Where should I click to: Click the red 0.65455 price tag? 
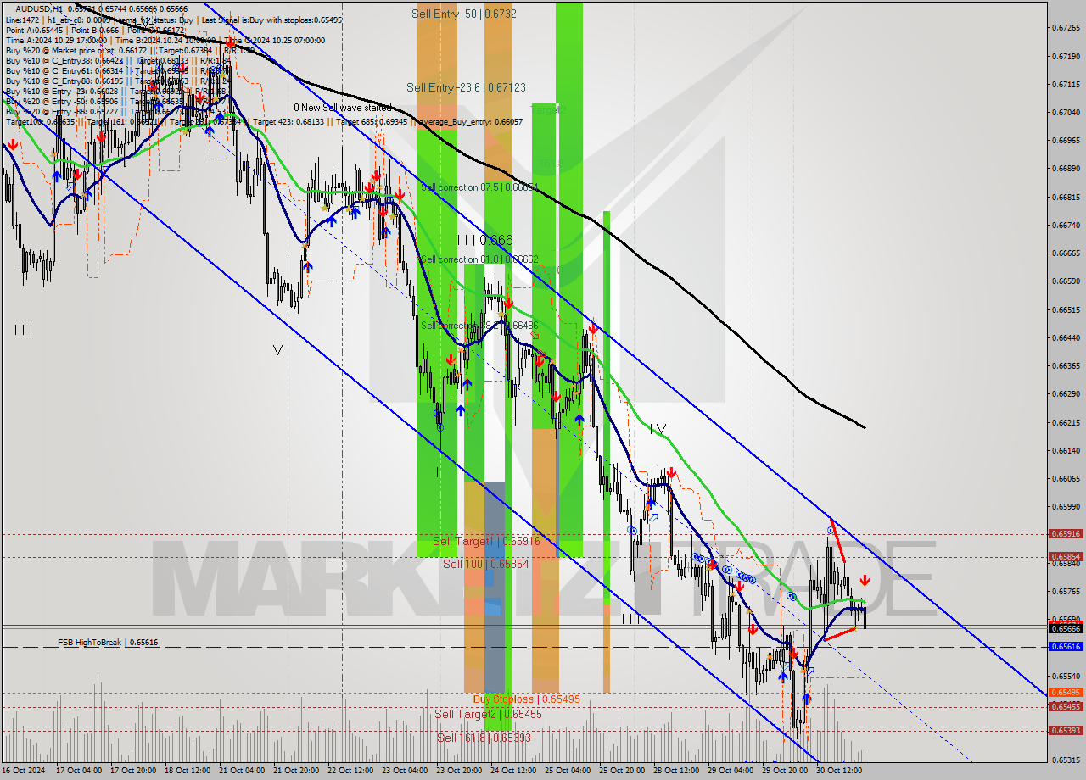[x=1066, y=707]
